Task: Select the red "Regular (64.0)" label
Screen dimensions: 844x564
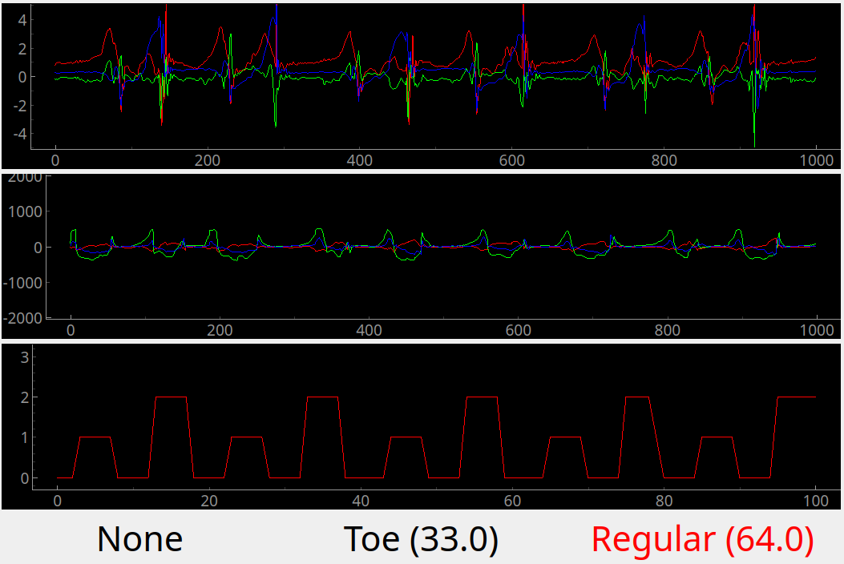Action: 702,539
